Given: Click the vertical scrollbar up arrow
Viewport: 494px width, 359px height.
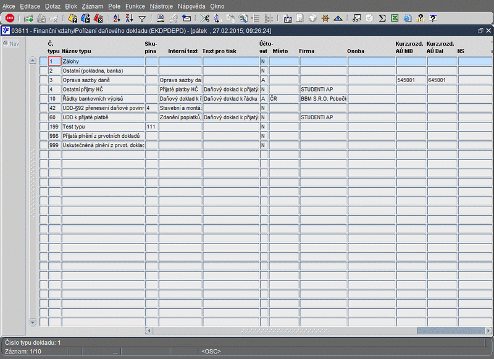Looking at the screenshot, I should [x=33, y=60].
